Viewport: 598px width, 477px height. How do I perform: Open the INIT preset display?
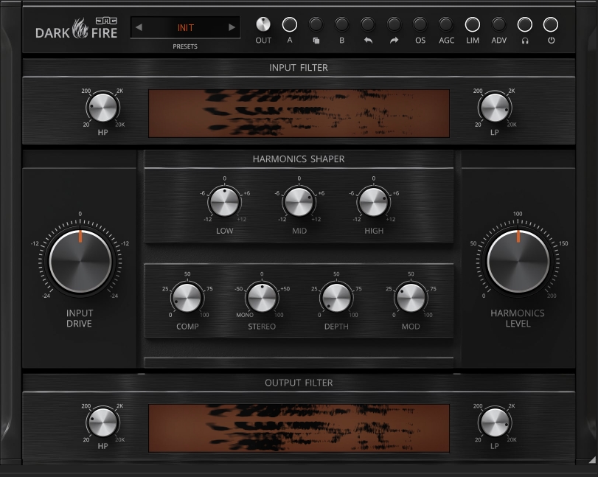pyautogui.click(x=185, y=27)
